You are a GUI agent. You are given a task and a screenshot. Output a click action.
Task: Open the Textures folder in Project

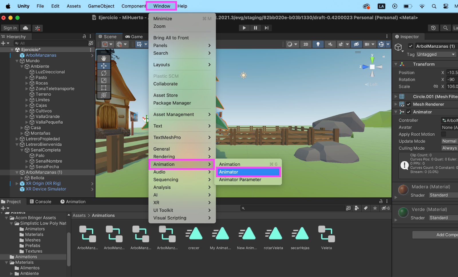33,251
